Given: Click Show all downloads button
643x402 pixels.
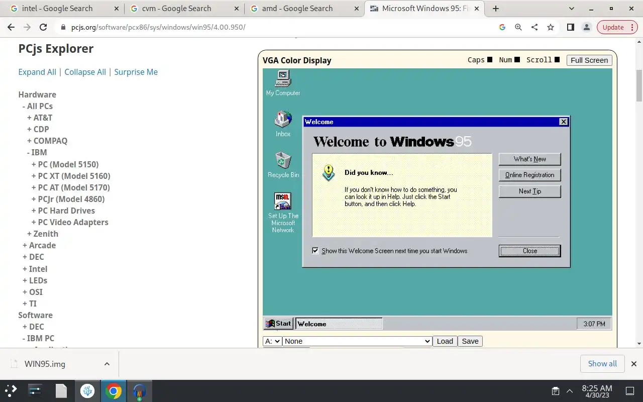Looking at the screenshot, I should tap(602, 364).
